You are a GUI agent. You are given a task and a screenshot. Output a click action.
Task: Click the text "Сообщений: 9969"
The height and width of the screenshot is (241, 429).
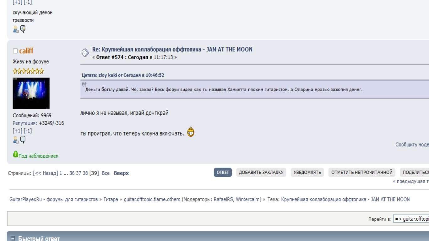tap(32, 115)
